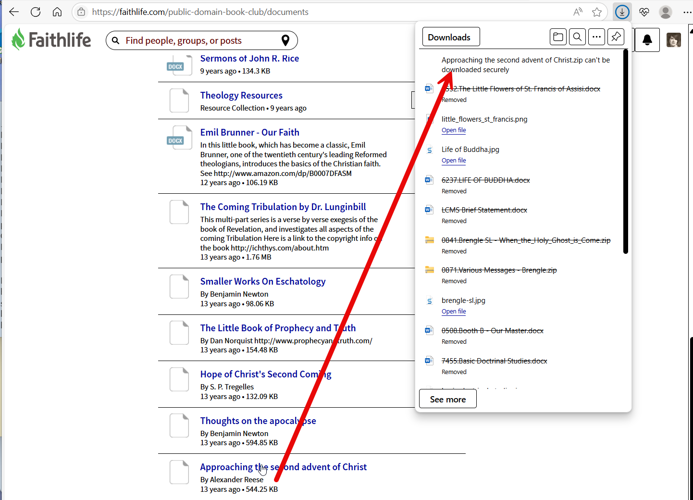Viewport: 693px width, 500px height.
Task: Click the location pin in search box
Action: point(285,40)
